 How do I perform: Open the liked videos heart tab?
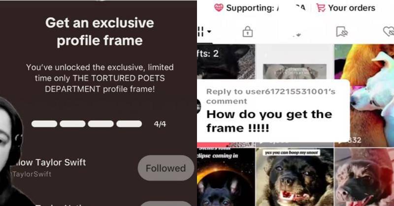click(x=389, y=32)
